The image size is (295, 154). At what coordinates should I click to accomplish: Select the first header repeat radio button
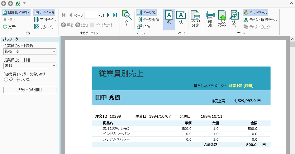[x=6, y=80]
